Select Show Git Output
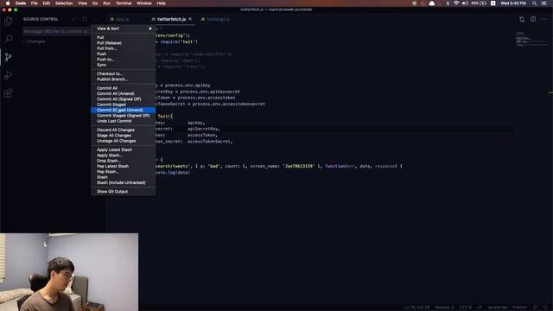This screenshot has height=311, width=553. pos(123,192)
